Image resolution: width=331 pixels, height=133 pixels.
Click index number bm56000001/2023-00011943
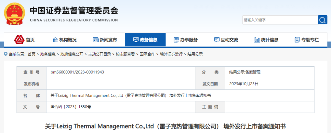point(77,72)
